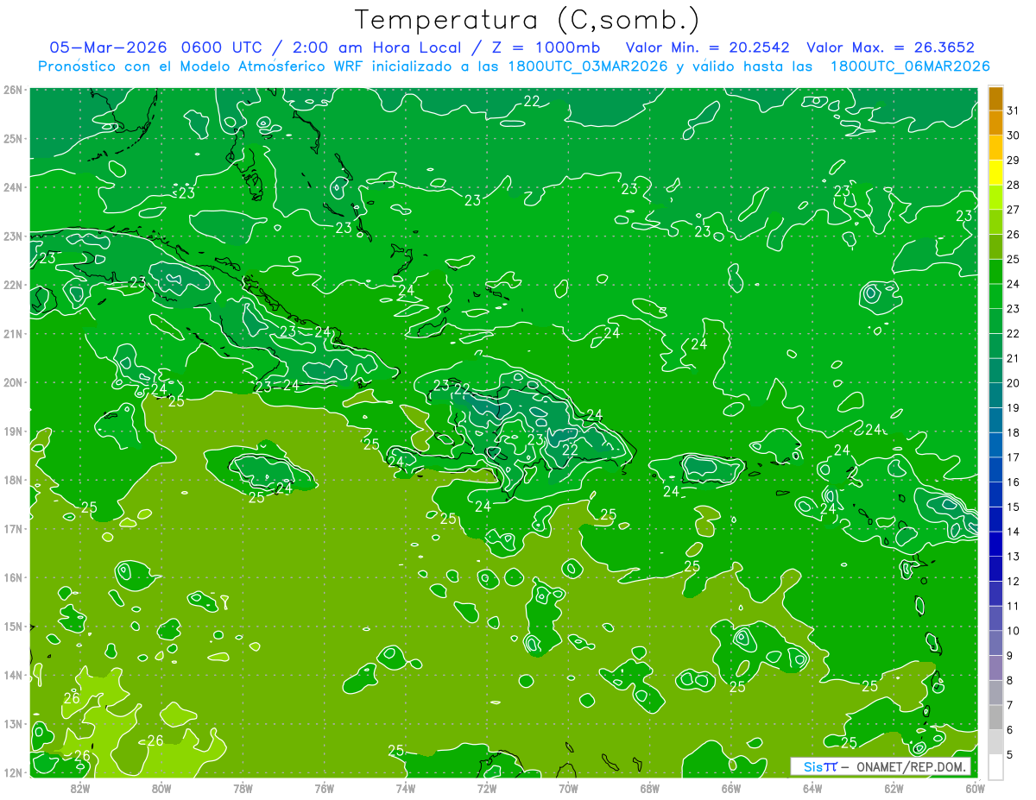Click the '12N' latitude label
Screen dimensions: 1036x800
point(13,772)
